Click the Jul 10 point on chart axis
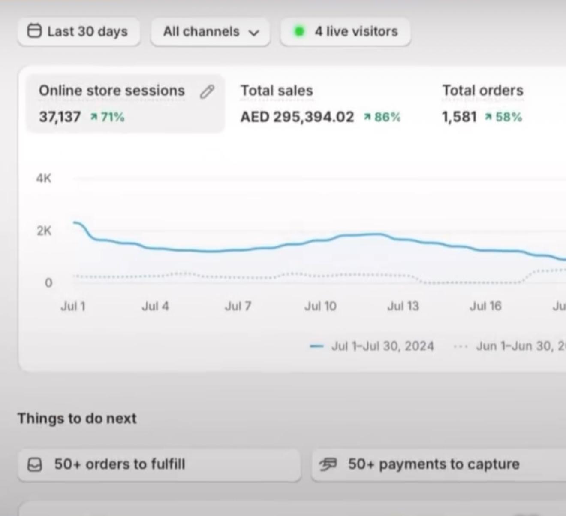The image size is (566, 516). [x=320, y=306]
